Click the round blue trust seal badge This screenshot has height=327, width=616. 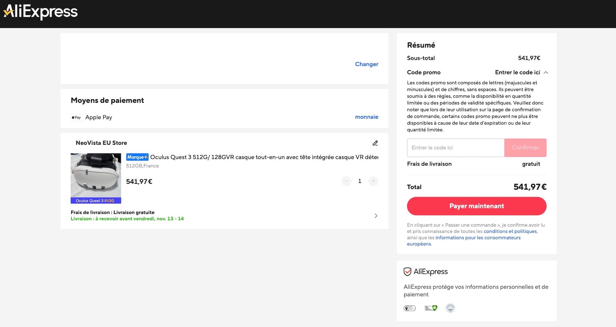click(x=450, y=308)
